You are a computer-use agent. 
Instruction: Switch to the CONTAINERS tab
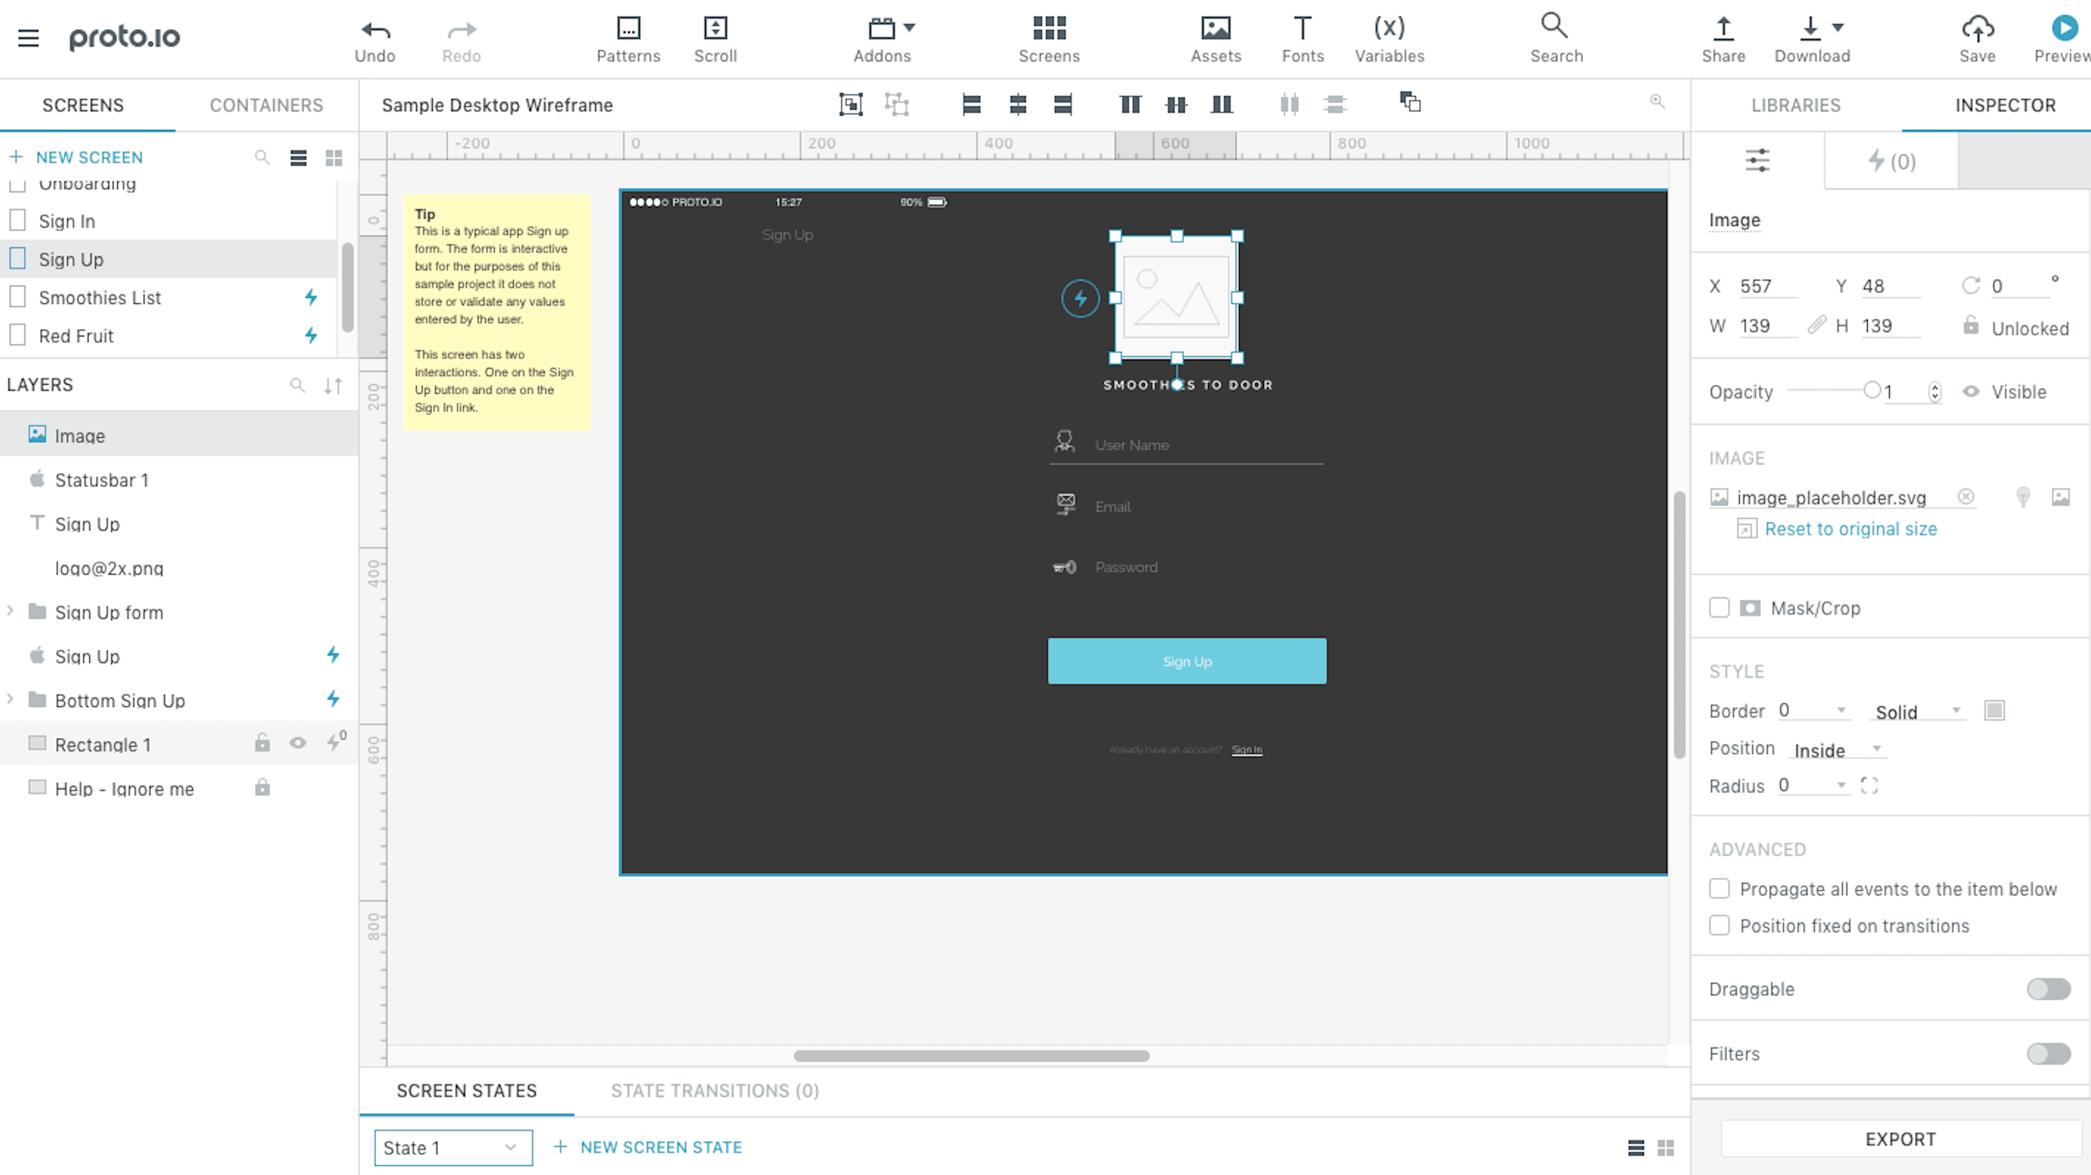pos(266,104)
